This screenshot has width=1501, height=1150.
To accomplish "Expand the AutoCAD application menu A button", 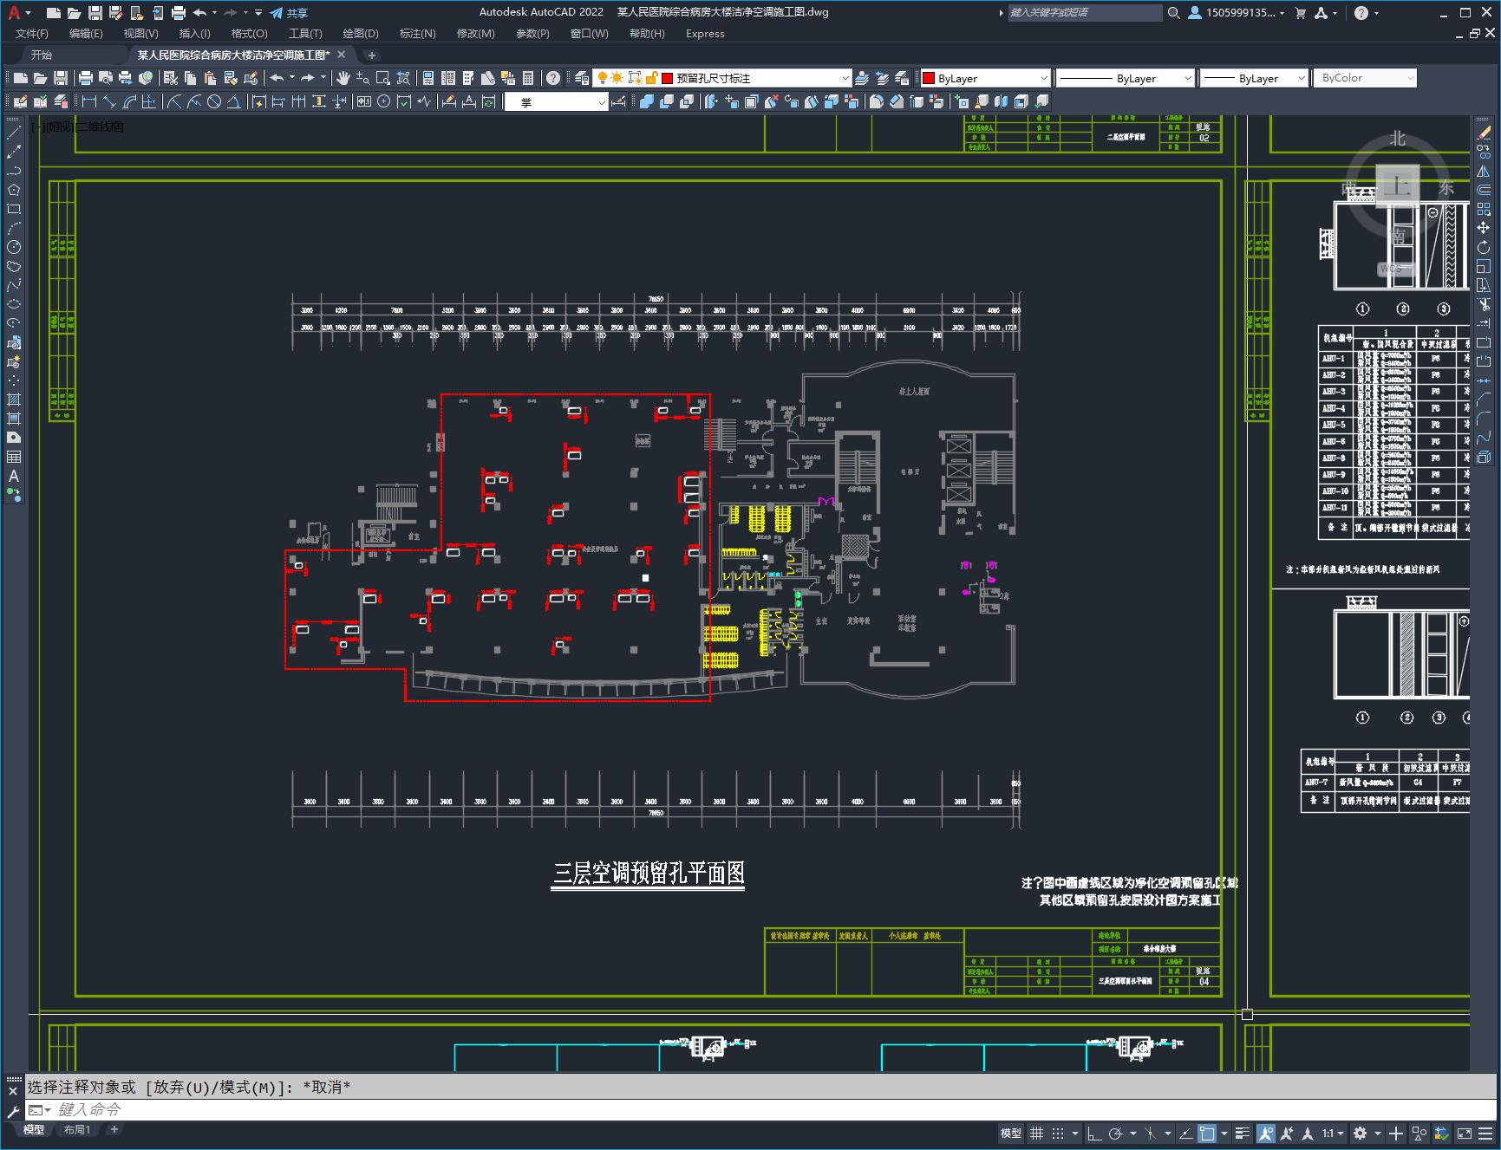I will pyautogui.click(x=18, y=12).
